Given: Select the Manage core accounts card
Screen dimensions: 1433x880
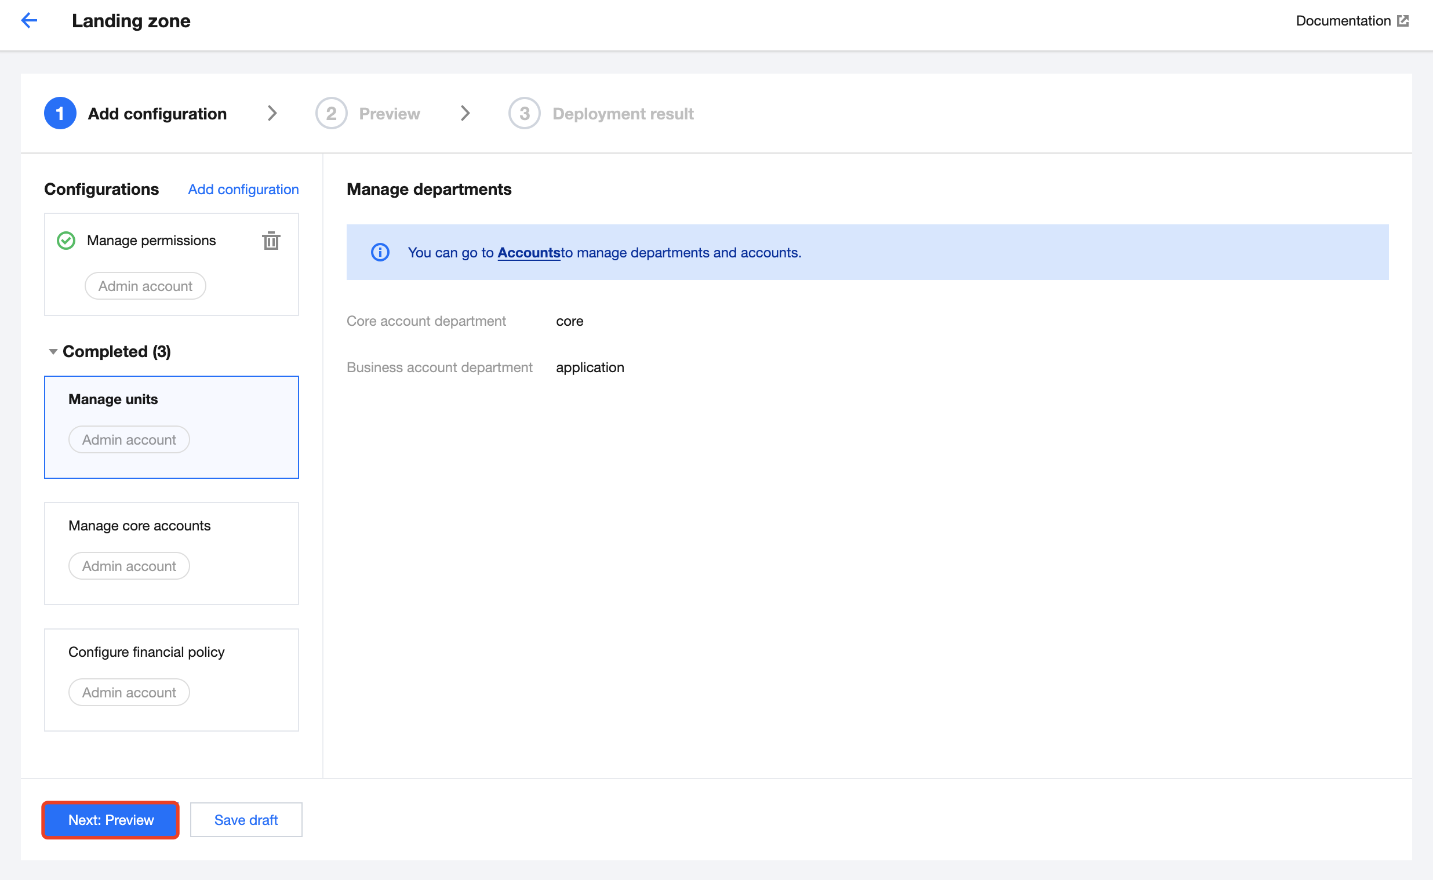Looking at the screenshot, I should point(171,553).
